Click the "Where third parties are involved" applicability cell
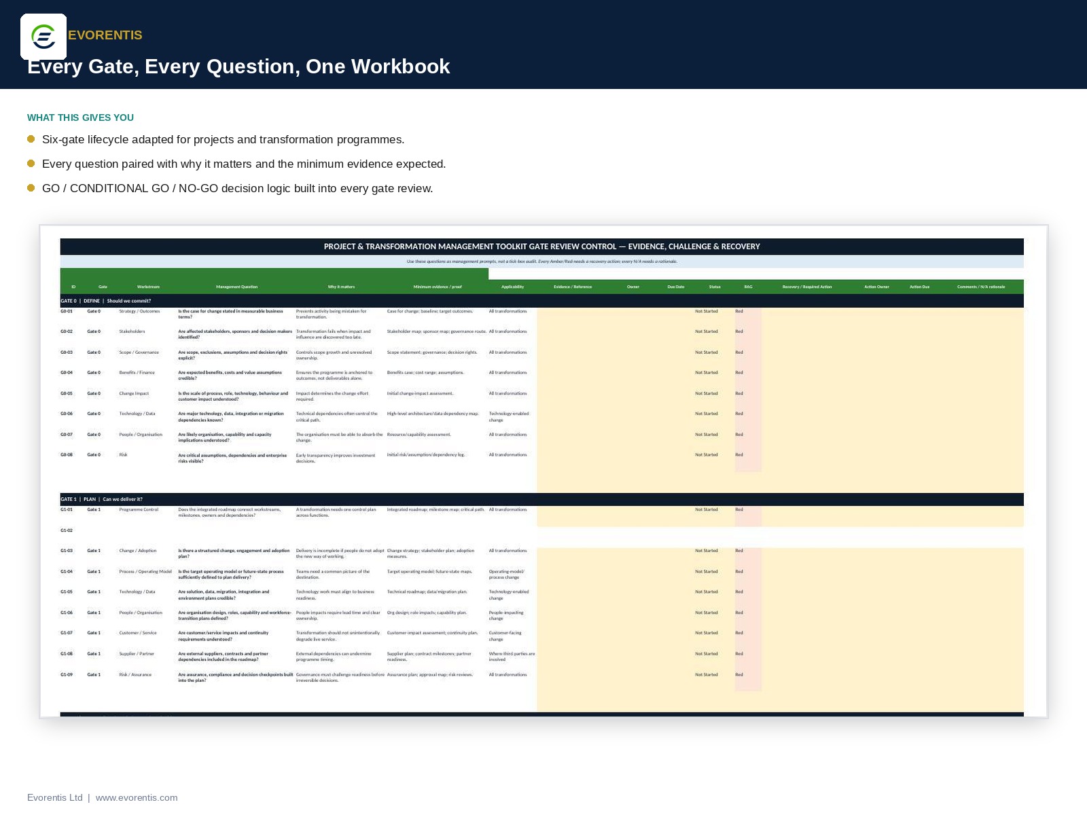 click(512, 656)
